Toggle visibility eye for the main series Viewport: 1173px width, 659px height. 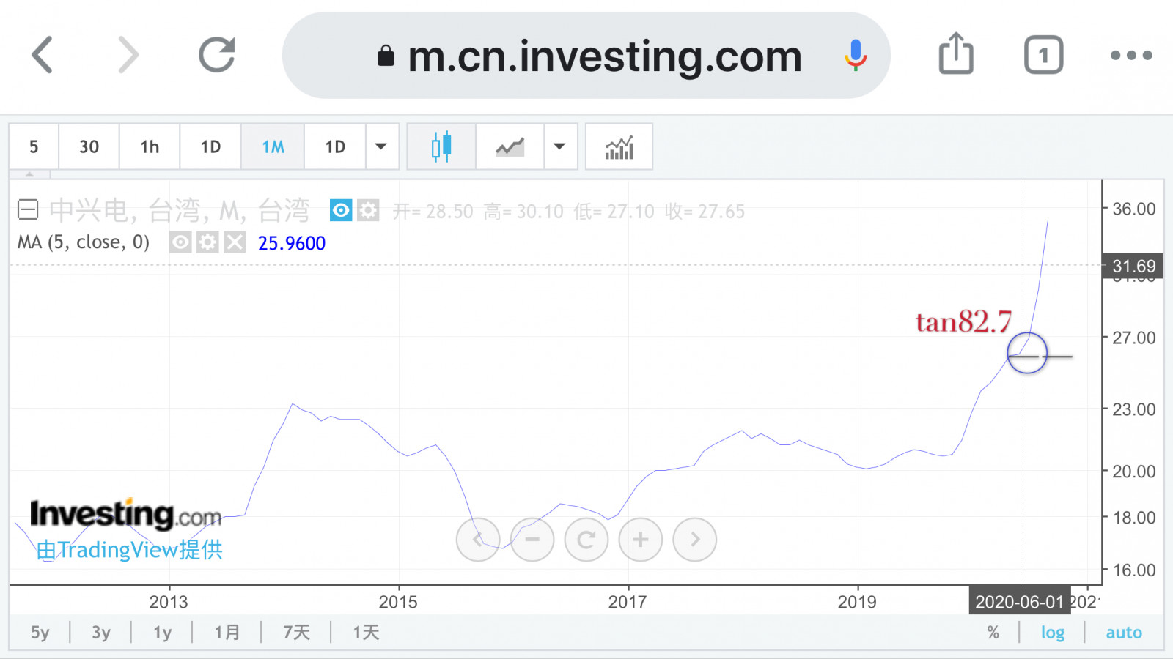(x=341, y=211)
